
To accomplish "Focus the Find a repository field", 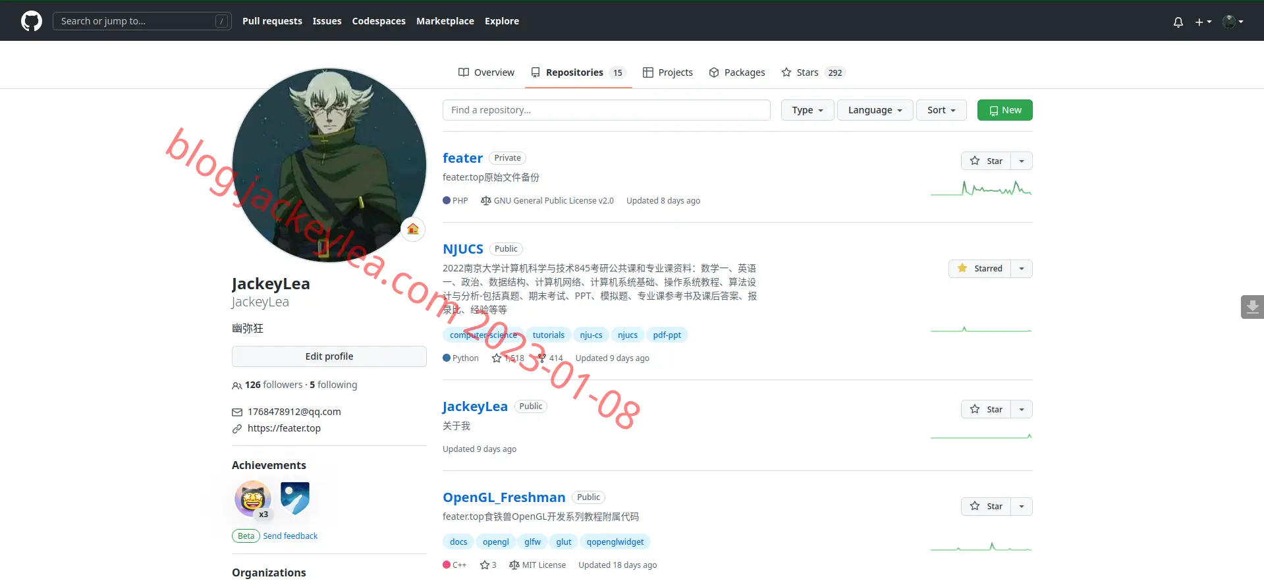I will pos(607,110).
